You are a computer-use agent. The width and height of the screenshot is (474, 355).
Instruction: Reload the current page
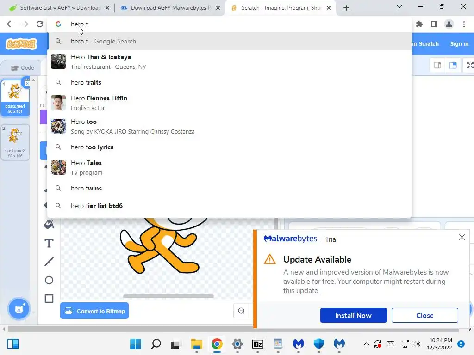click(x=40, y=24)
